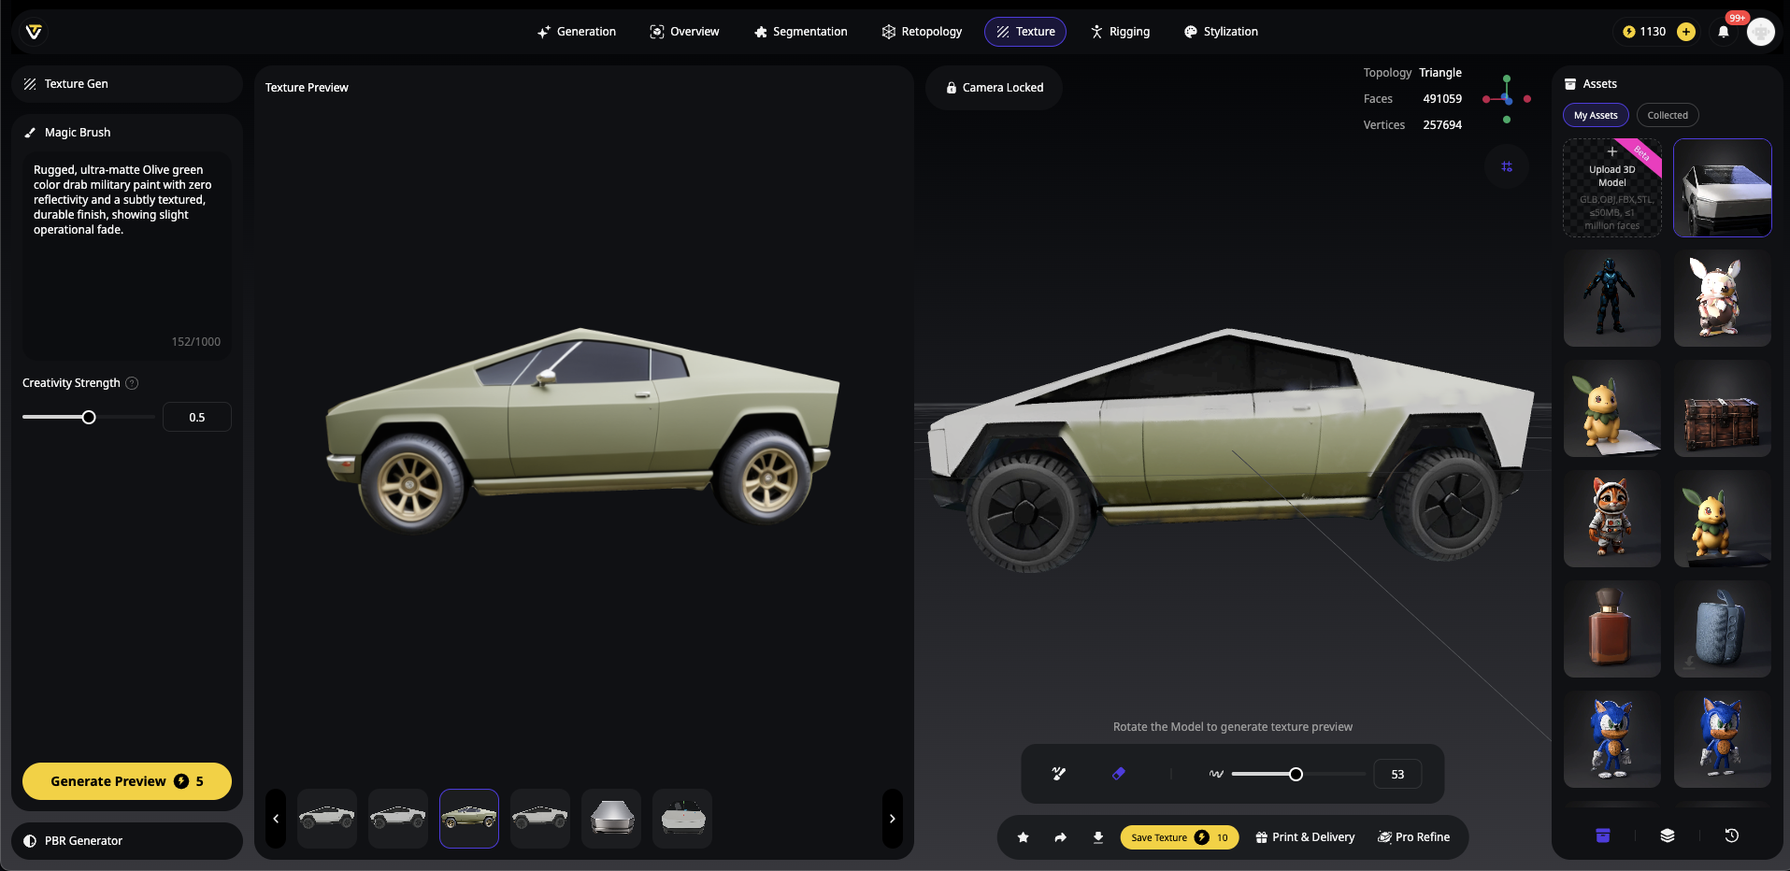The image size is (1790, 871).
Task: Click the Creativity Strength value field 0.5
Action: click(197, 418)
